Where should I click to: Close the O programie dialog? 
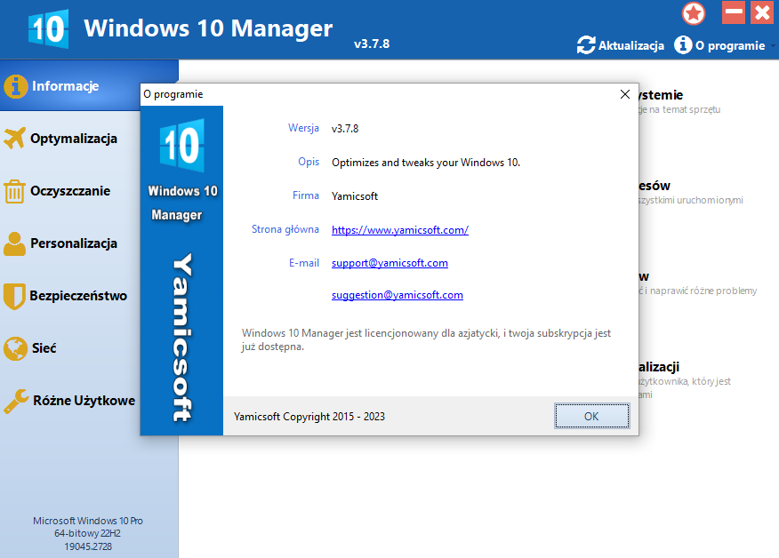pos(625,94)
